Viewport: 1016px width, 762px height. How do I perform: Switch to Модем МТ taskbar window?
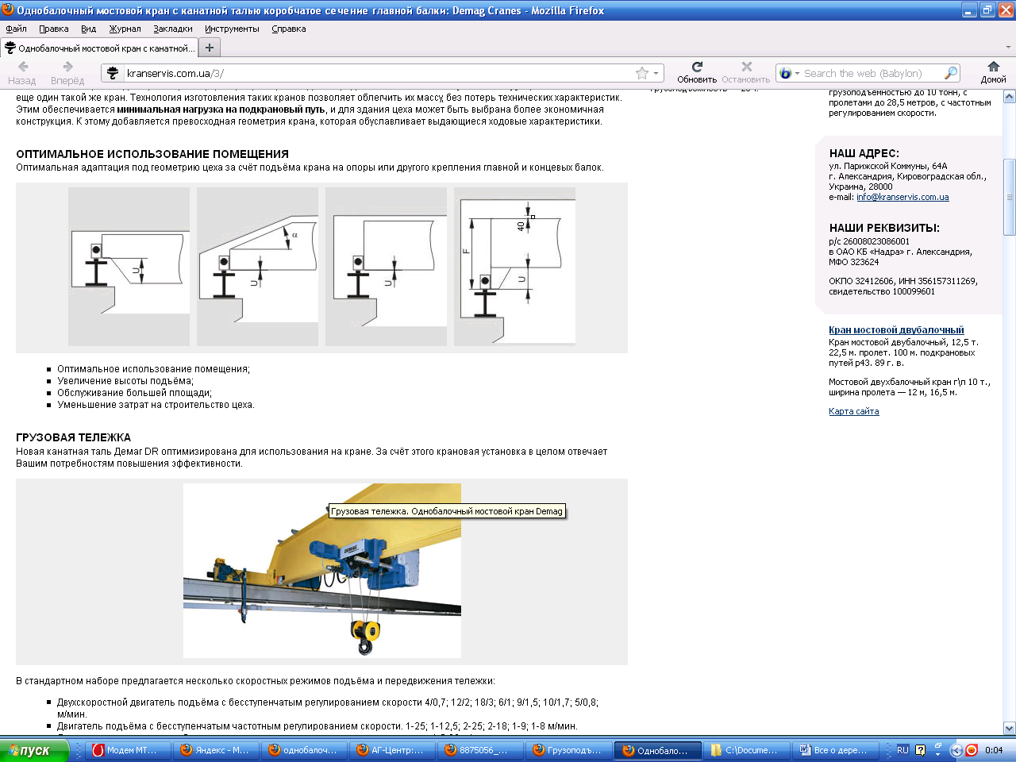tap(127, 750)
